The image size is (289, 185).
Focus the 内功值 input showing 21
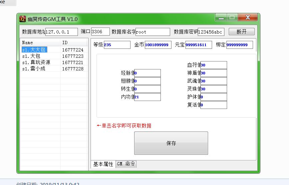coord(147,97)
